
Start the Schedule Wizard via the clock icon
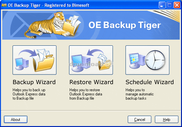coord(147,60)
